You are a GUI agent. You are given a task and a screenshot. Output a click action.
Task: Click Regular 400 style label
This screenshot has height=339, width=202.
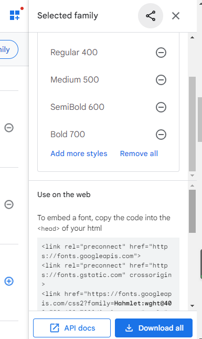[x=74, y=53]
